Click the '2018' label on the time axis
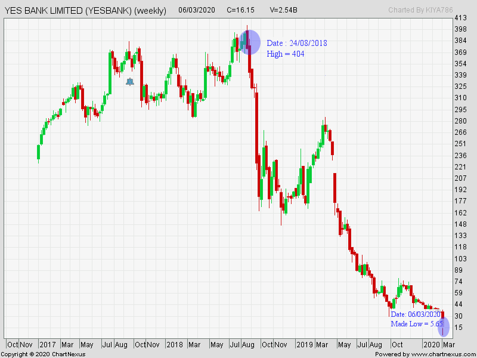Viewport: 477px width, 358px height. pos(175,345)
